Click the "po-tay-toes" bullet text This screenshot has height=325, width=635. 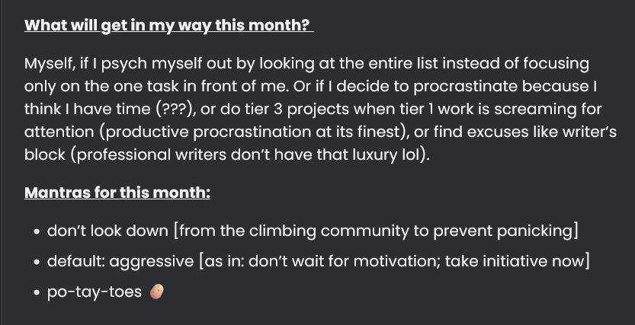click(95, 292)
